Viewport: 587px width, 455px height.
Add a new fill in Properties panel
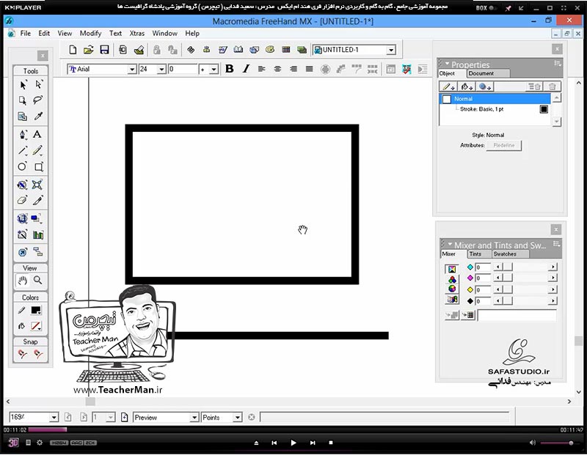pyautogui.click(x=466, y=86)
